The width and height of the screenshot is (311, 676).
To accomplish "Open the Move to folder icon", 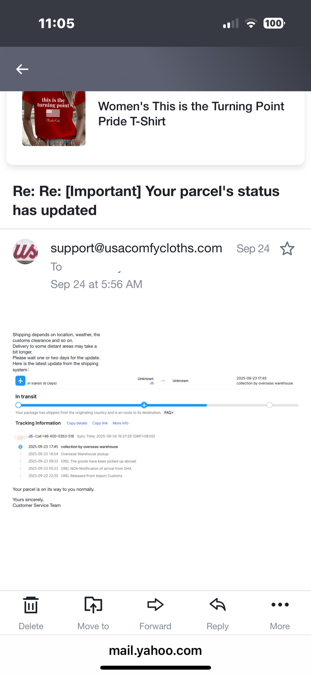I will pyautogui.click(x=93, y=605).
